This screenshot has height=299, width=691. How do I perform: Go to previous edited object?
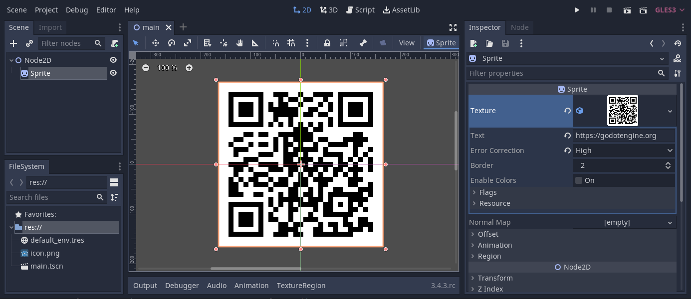pos(652,43)
